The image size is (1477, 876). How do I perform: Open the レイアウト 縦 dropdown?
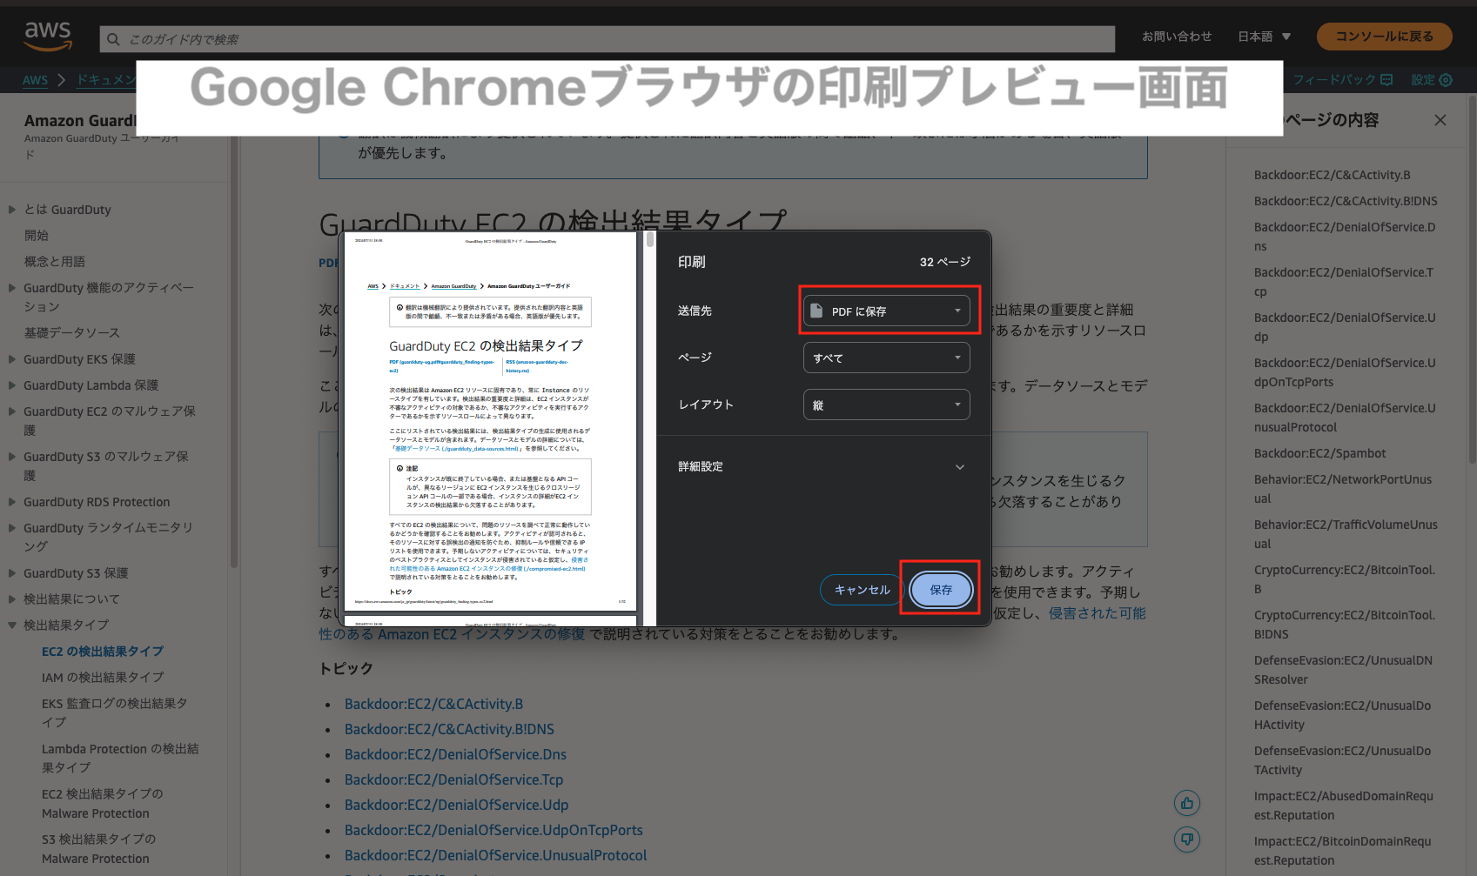(886, 405)
